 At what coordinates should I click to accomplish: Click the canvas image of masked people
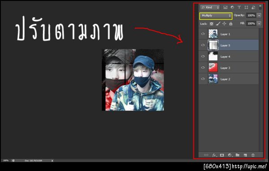pyautogui.click(x=133, y=80)
